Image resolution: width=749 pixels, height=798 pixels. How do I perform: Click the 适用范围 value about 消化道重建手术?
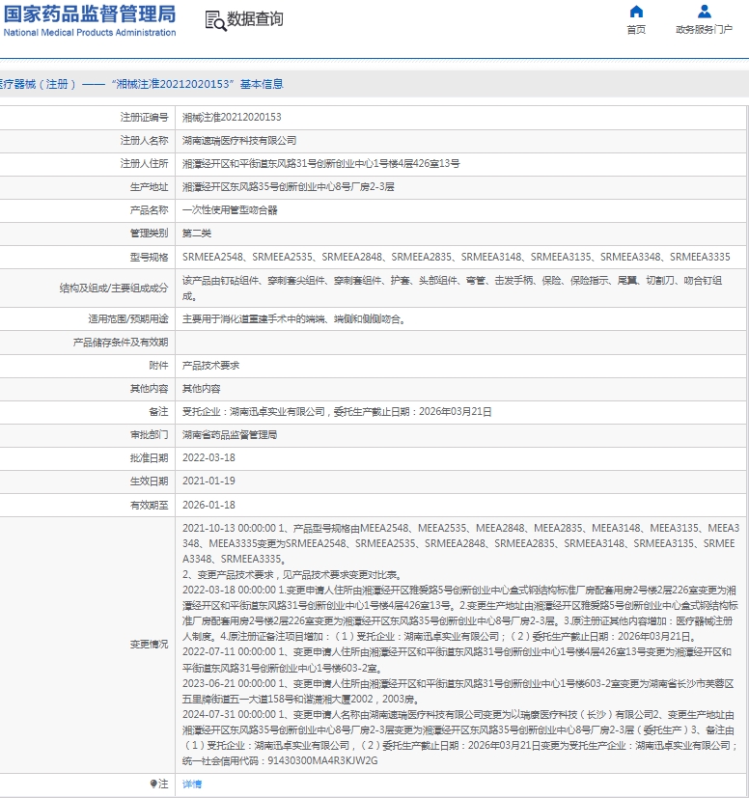293,319
